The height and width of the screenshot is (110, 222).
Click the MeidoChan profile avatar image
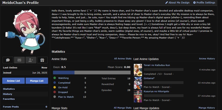click(25, 32)
